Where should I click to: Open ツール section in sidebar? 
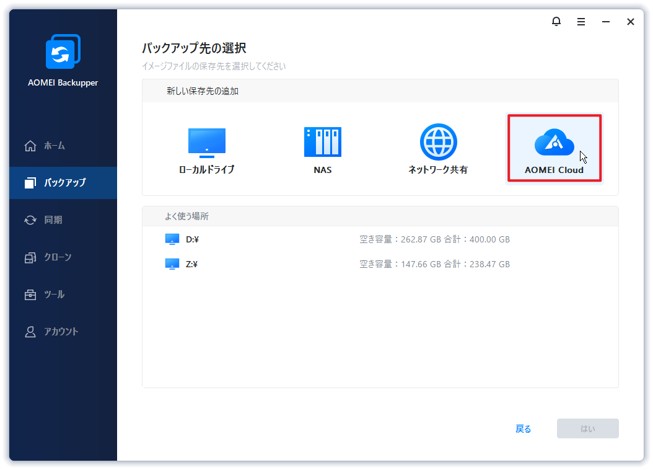tap(63, 294)
